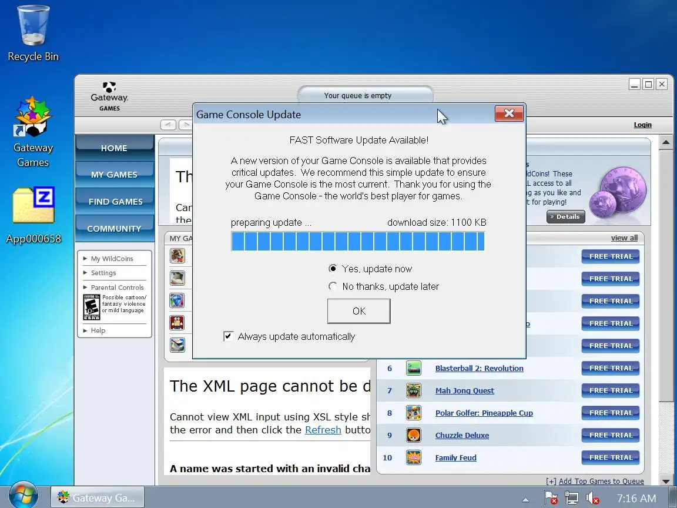
Task: Click the second game thumbnail in My Games
Action: click(177, 278)
